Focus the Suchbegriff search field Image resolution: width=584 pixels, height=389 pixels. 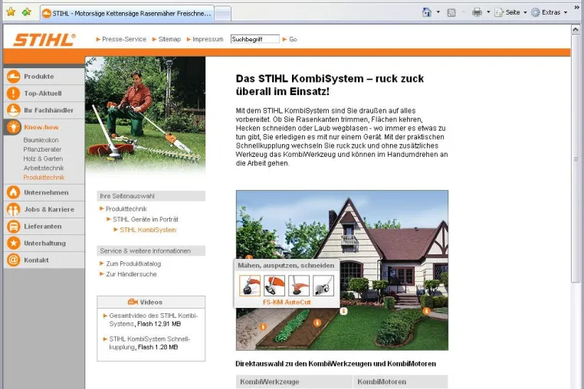(x=254, y=39)
